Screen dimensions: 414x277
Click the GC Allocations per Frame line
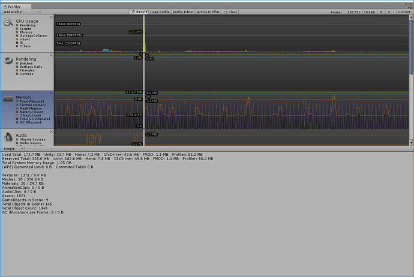(x=32, y=212)
